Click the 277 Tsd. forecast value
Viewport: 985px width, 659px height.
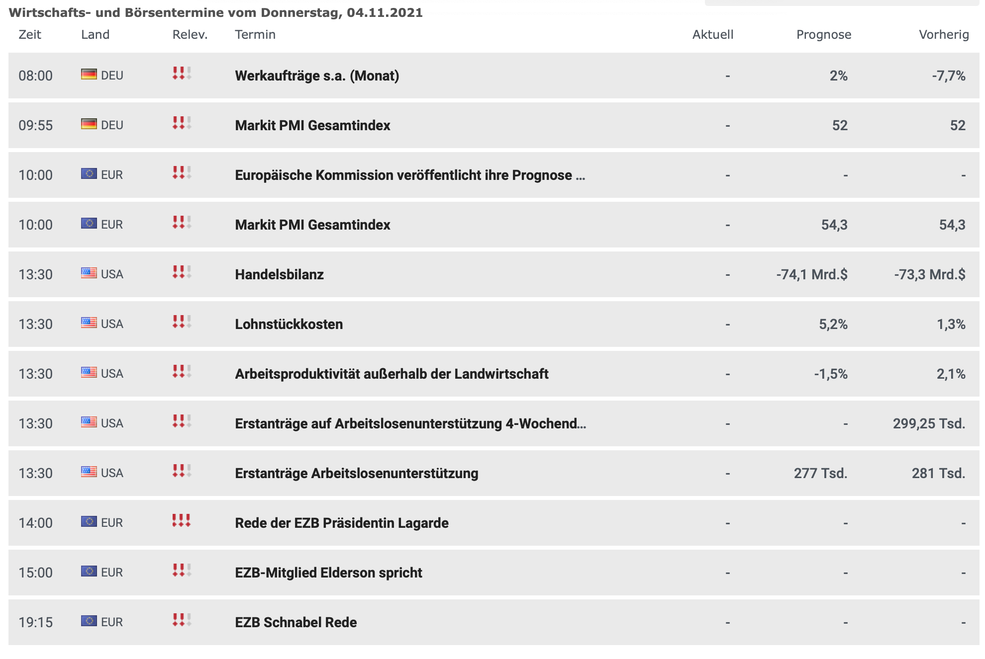(x=820, y=473)
